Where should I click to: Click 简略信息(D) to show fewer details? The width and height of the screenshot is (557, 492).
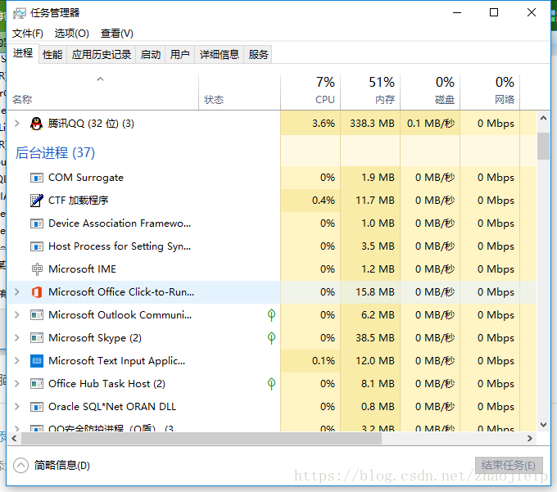(62, 465)
